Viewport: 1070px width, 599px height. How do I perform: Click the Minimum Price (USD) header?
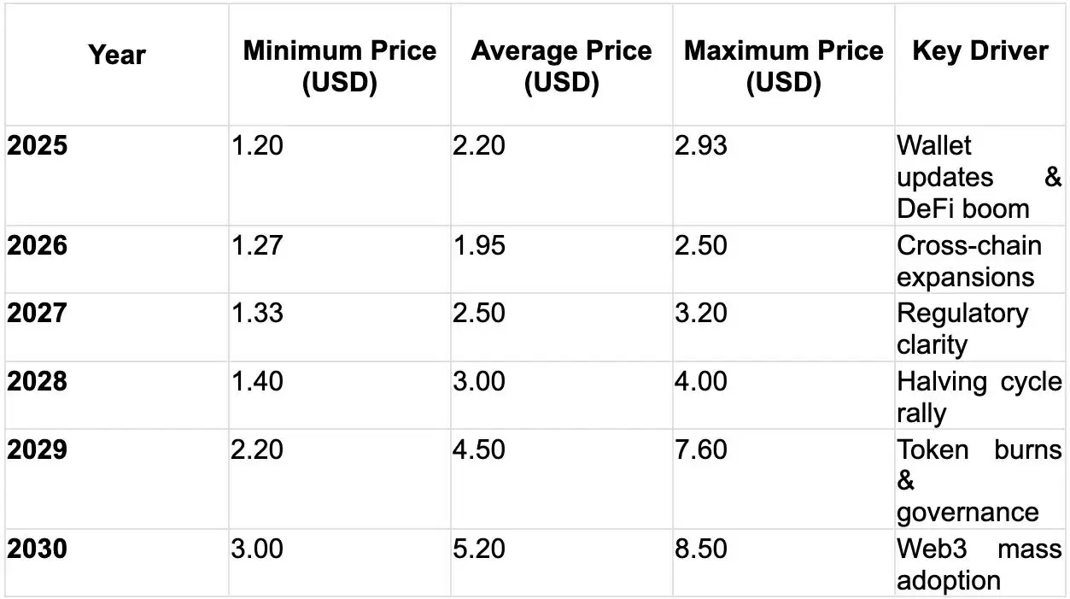tap(339, 66)
